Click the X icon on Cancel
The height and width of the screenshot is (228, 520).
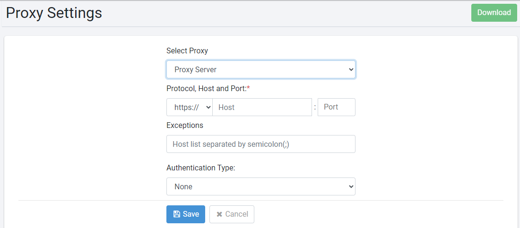coord(219,214)
